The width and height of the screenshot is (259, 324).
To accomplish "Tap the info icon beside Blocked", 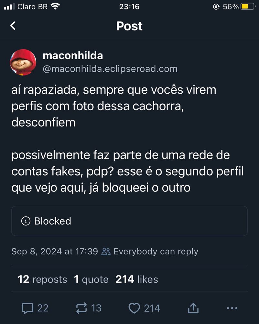I will (x=26, y=221).
